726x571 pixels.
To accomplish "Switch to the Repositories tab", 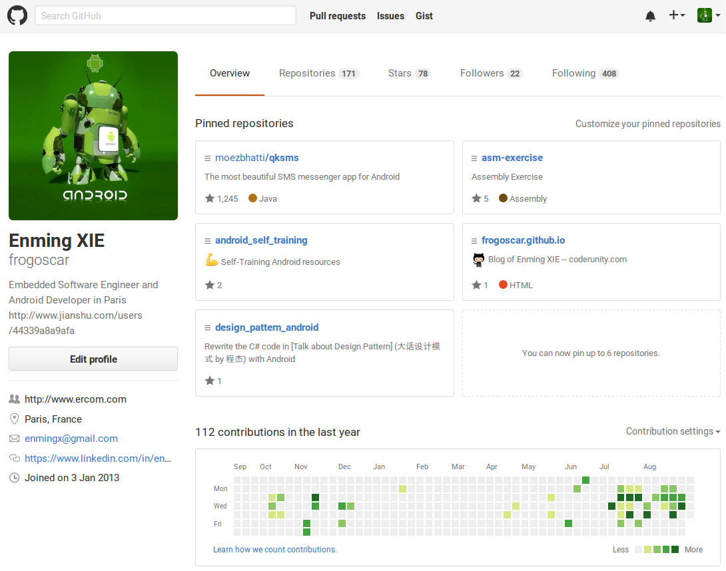I will (x=318, y=73).
